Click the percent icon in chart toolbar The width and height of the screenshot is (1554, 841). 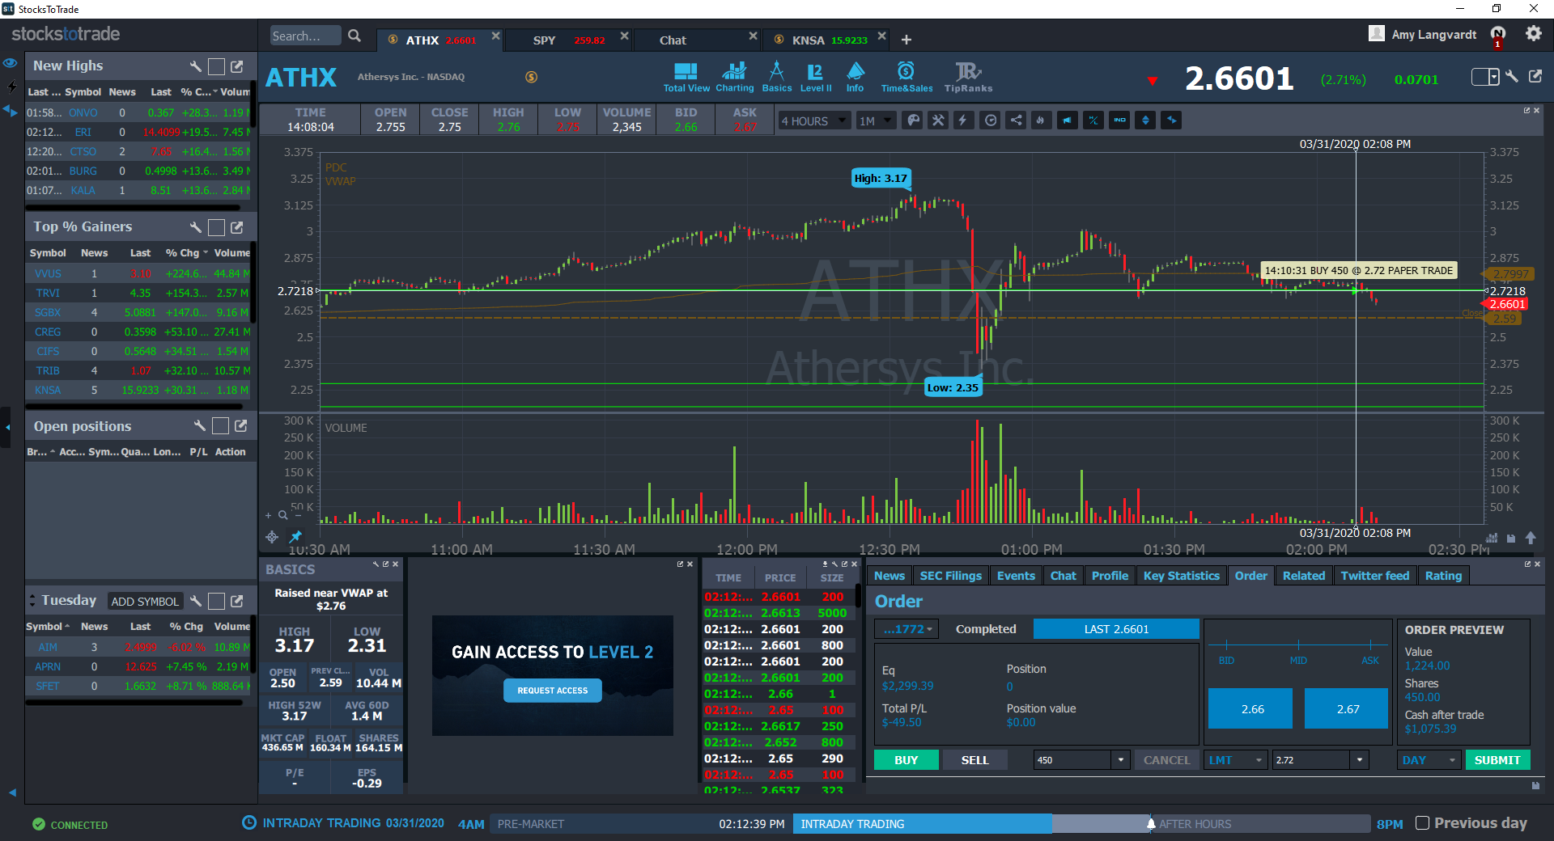1093,120
